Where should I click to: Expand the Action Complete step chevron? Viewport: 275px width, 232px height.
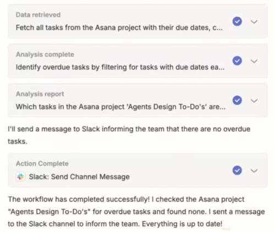coord(254,170)
